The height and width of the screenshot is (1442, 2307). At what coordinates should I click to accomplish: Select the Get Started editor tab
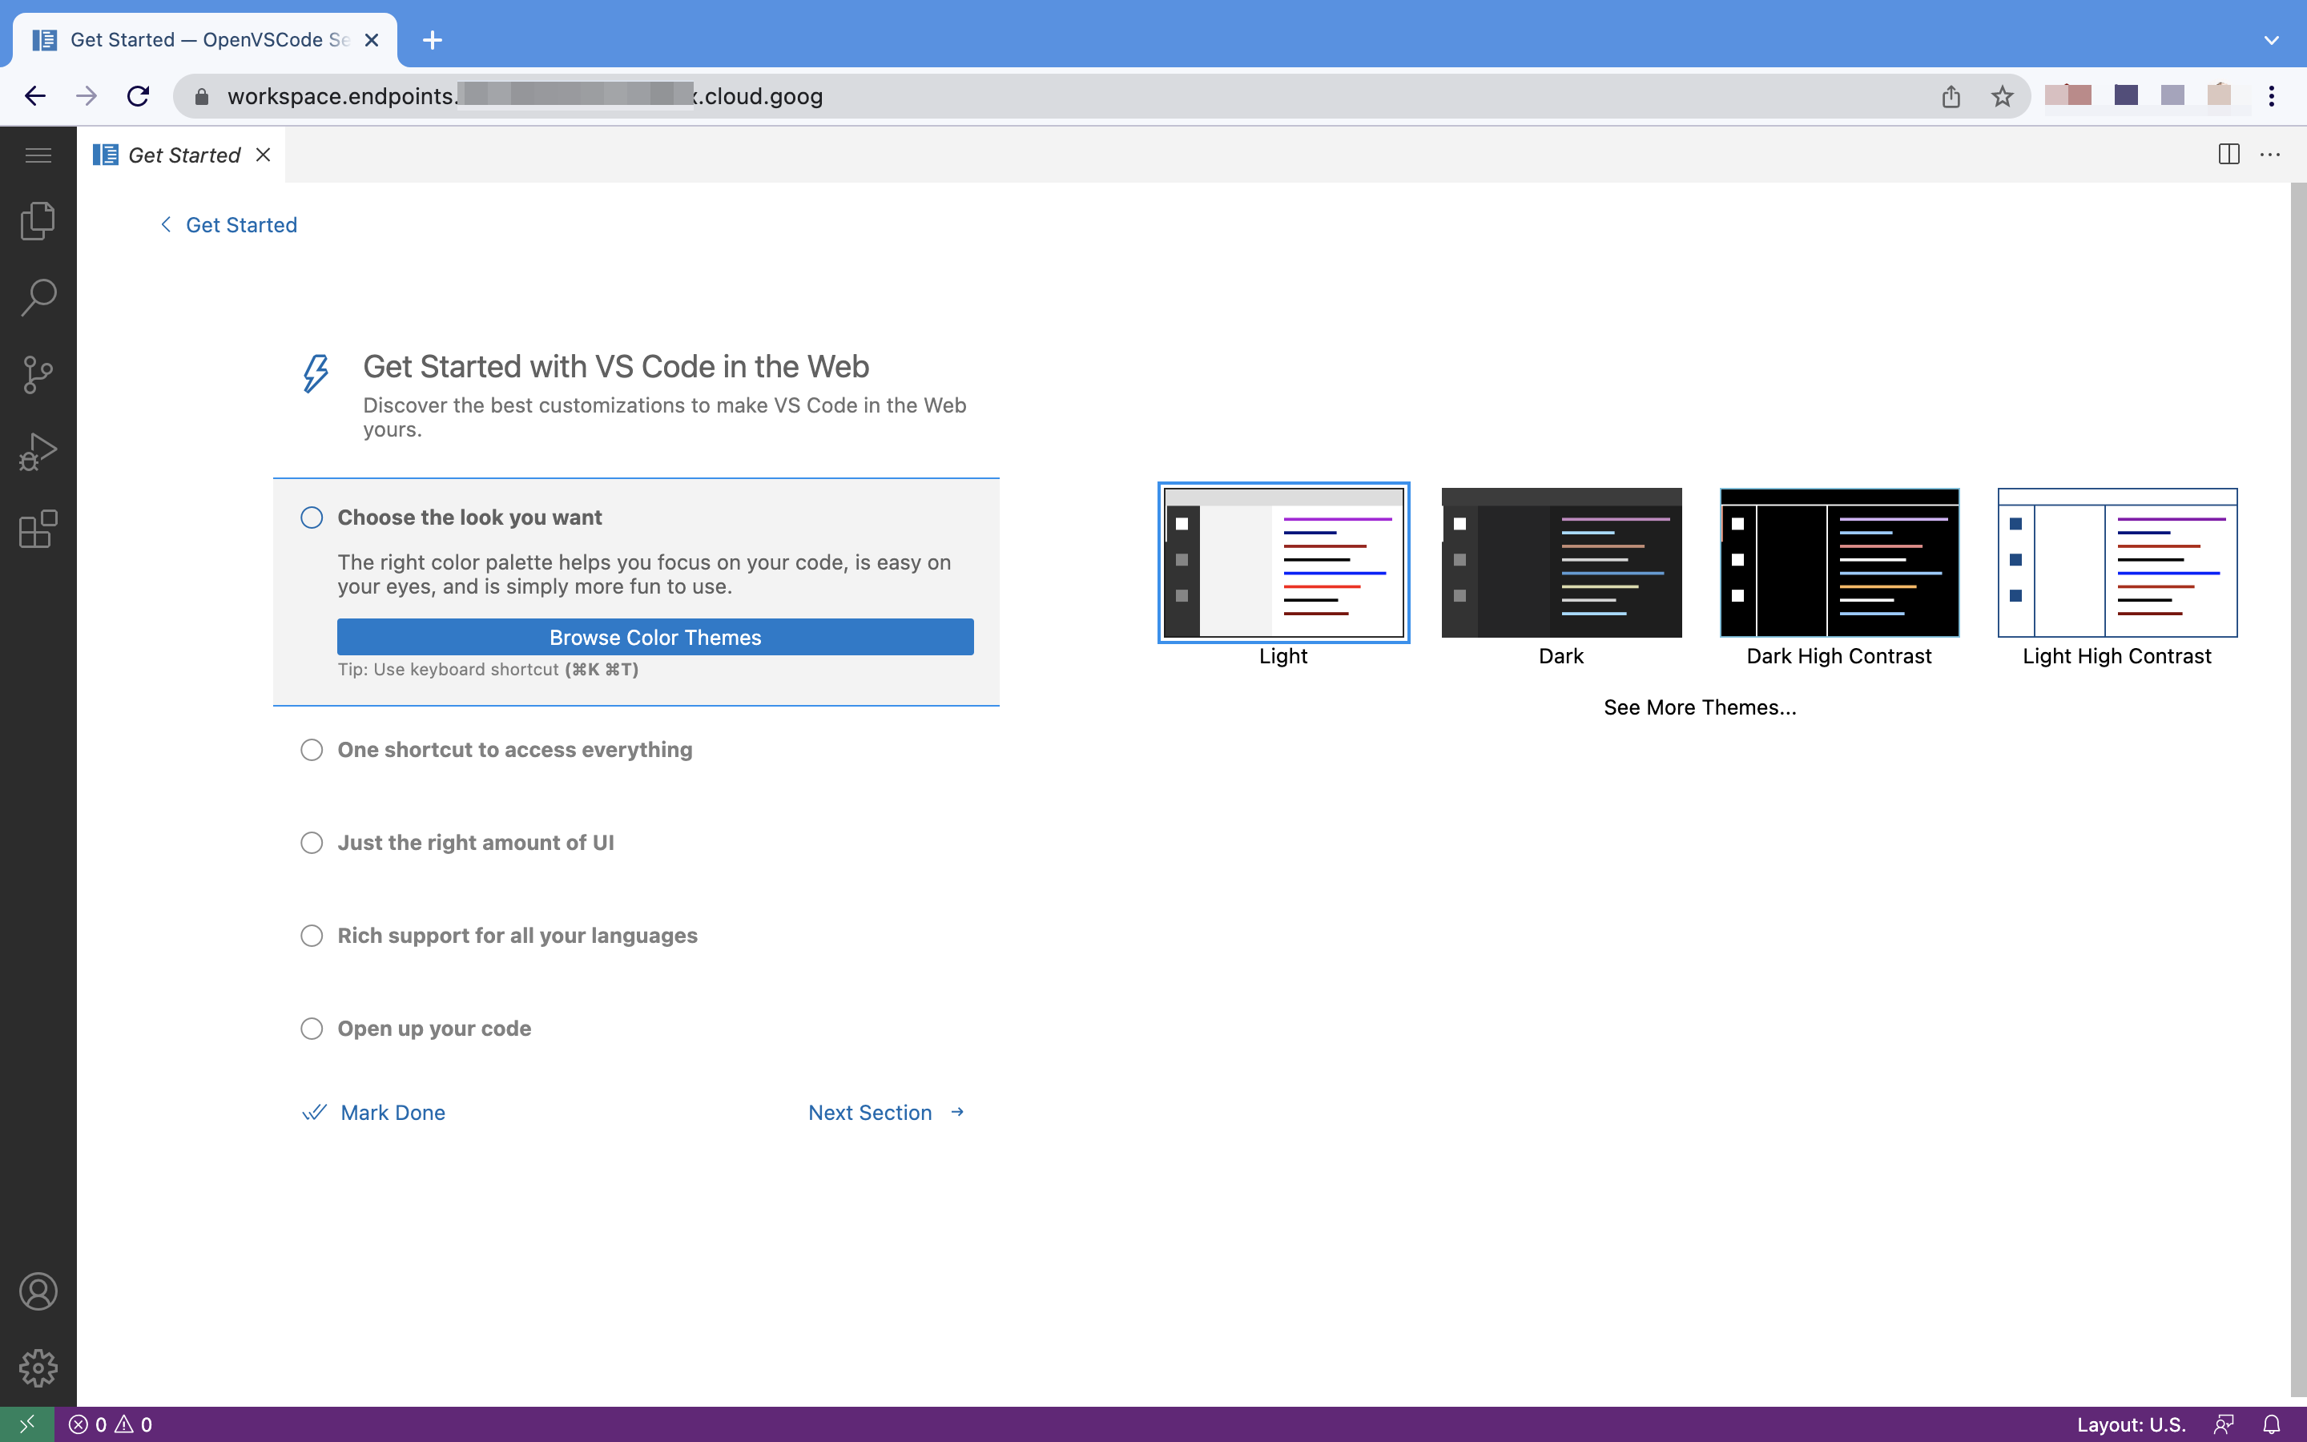pos(183,155)
